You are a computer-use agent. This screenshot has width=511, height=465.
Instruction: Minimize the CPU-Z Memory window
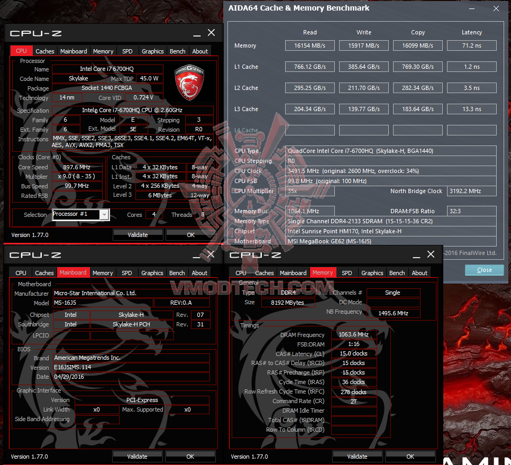(416, 257)
